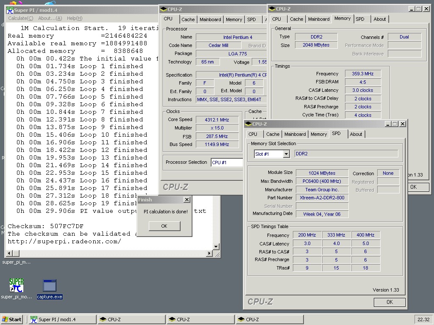
Task: Open the Cache tab in the Processor CPU-Z window
Action: tap(188, 19)
